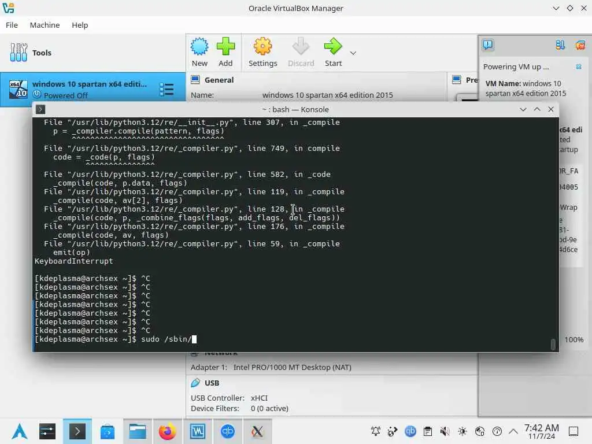592x444 pixels.
Task: Open Dolphin file manager in taskbar
Action: (x=138, y=431)
